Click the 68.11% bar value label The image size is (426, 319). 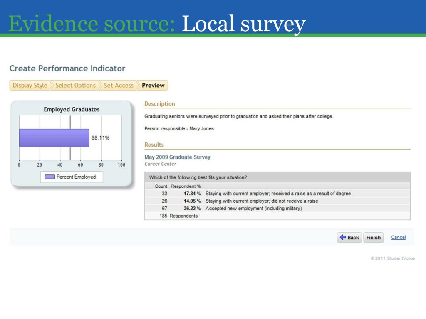coord(100,138)
